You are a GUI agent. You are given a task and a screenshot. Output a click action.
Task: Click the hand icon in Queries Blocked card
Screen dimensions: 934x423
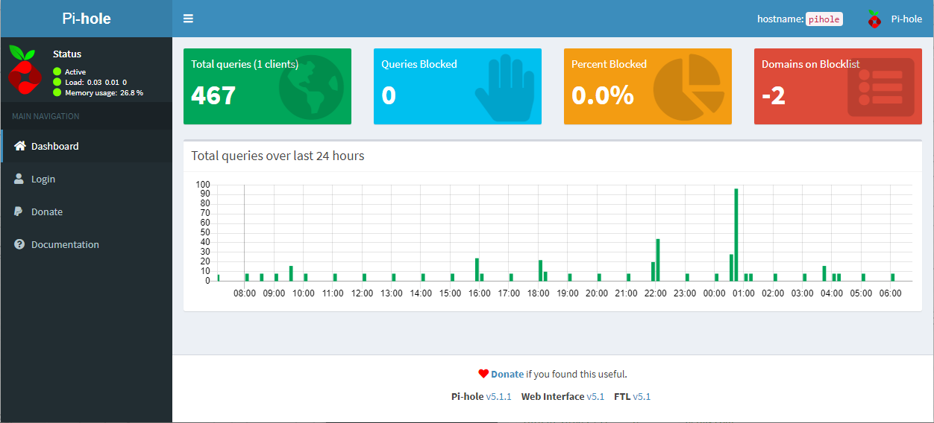pyautogui.click(x=504, y=87)
